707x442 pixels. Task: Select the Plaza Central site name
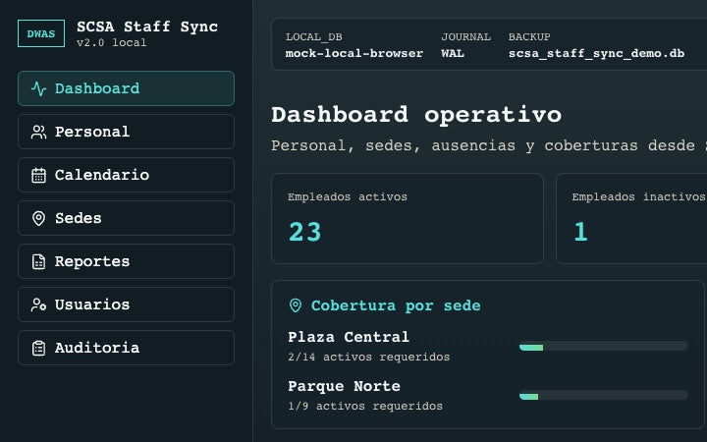coord(349,337)
